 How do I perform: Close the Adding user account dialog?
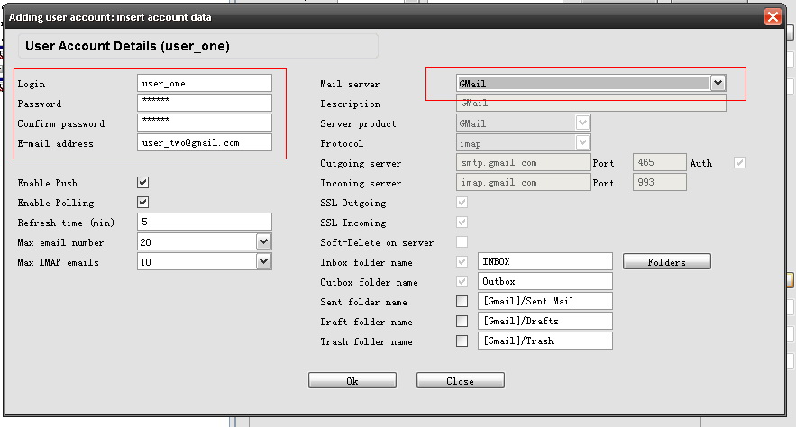point(773,17)
